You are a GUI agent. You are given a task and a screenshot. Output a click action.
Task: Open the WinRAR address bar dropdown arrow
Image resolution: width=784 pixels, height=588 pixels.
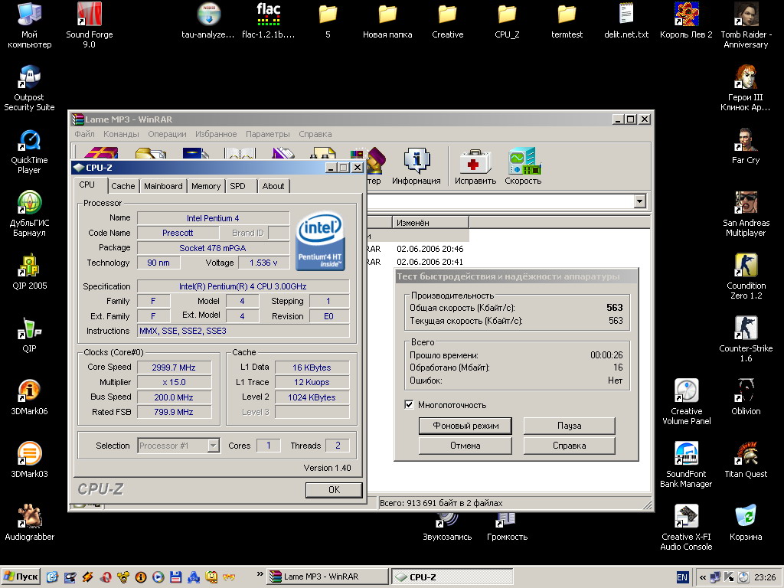(x=639, y=201)
